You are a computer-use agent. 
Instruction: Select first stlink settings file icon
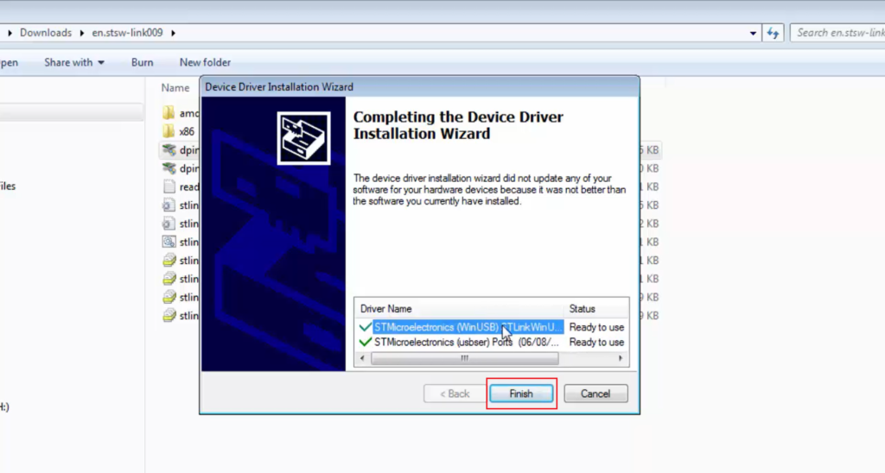(169, 205)
